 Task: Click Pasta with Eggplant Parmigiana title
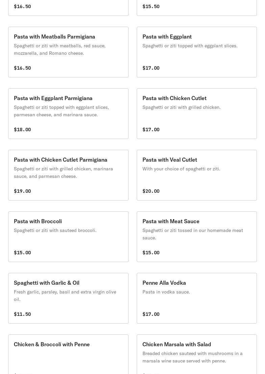tap(53, 98)
